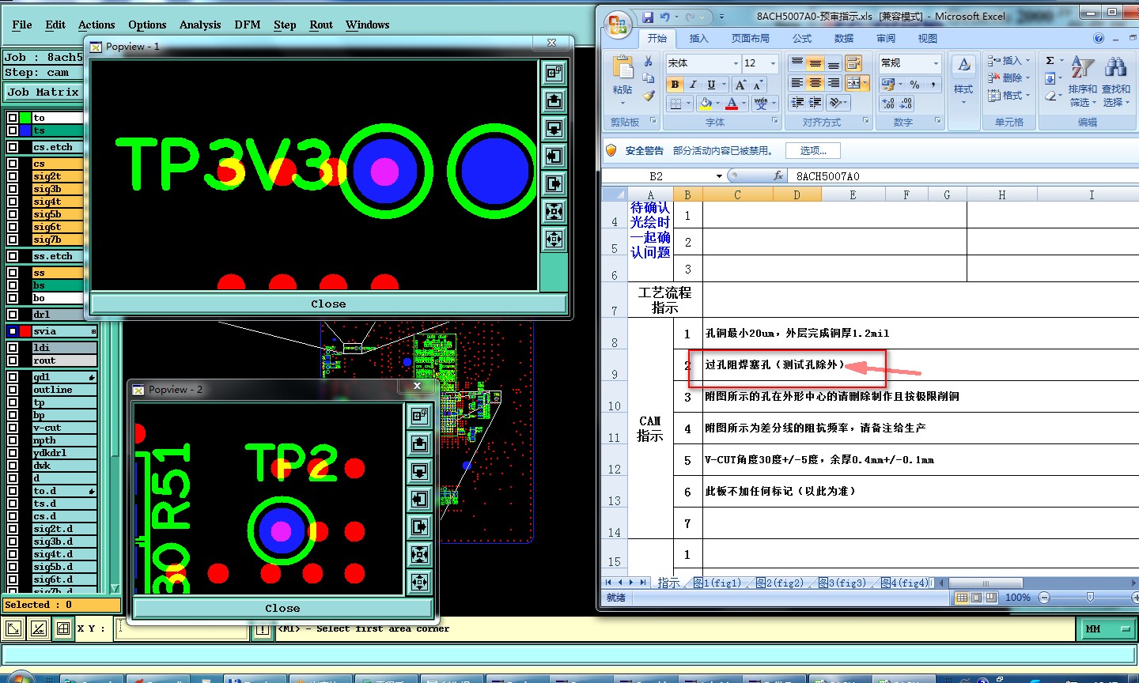Click the pan-left icon in Popview 1

(554, 156)
